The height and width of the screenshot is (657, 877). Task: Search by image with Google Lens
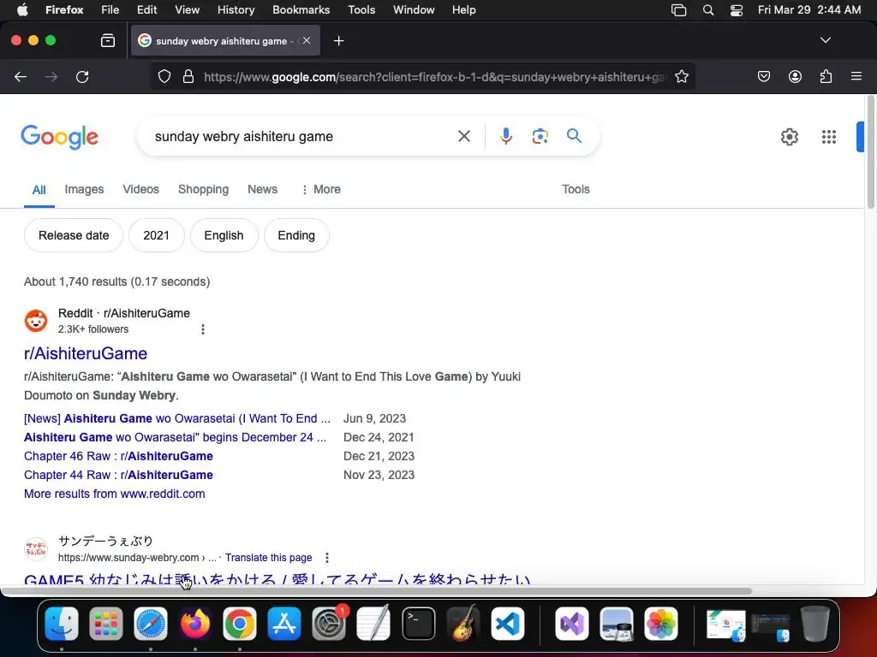pos(540,136)
